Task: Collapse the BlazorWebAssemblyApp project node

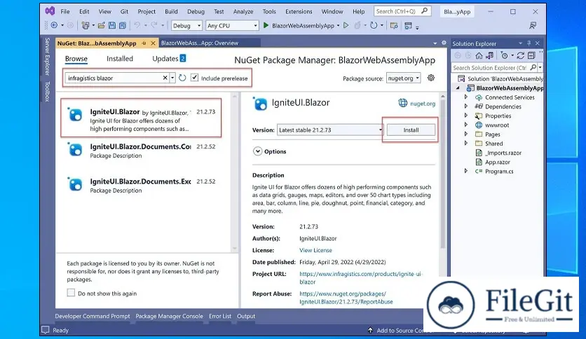Action: tap(458, 88)
